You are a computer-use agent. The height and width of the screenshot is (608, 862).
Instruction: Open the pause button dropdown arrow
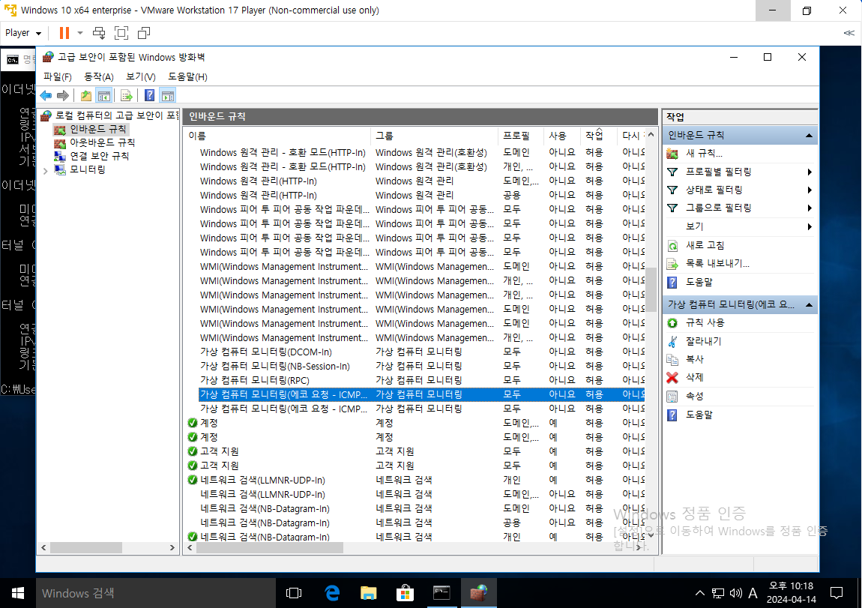(80, 33)
